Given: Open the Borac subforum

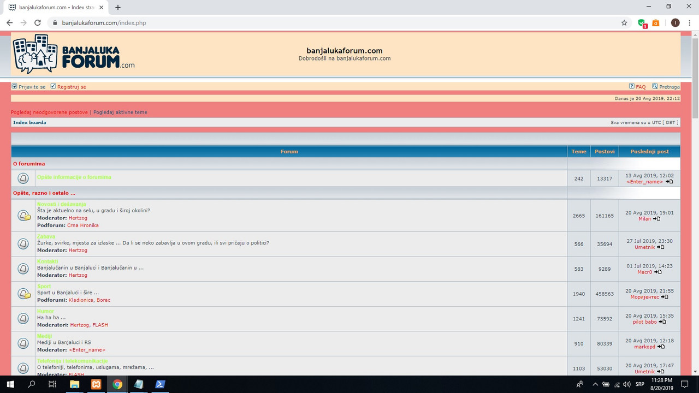Looking at the screenshot, I should [x=104, y=300].
